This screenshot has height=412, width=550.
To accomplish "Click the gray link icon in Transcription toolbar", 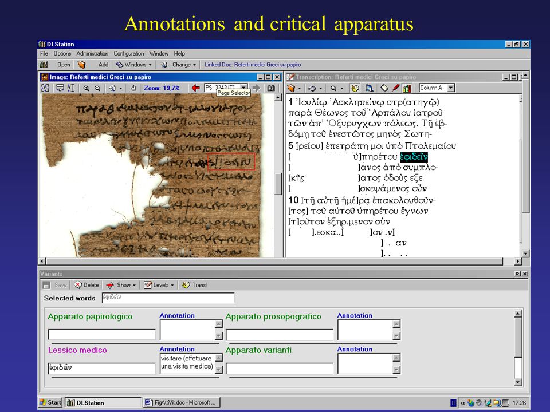I will pyautogui.click(x=312, y=88).
